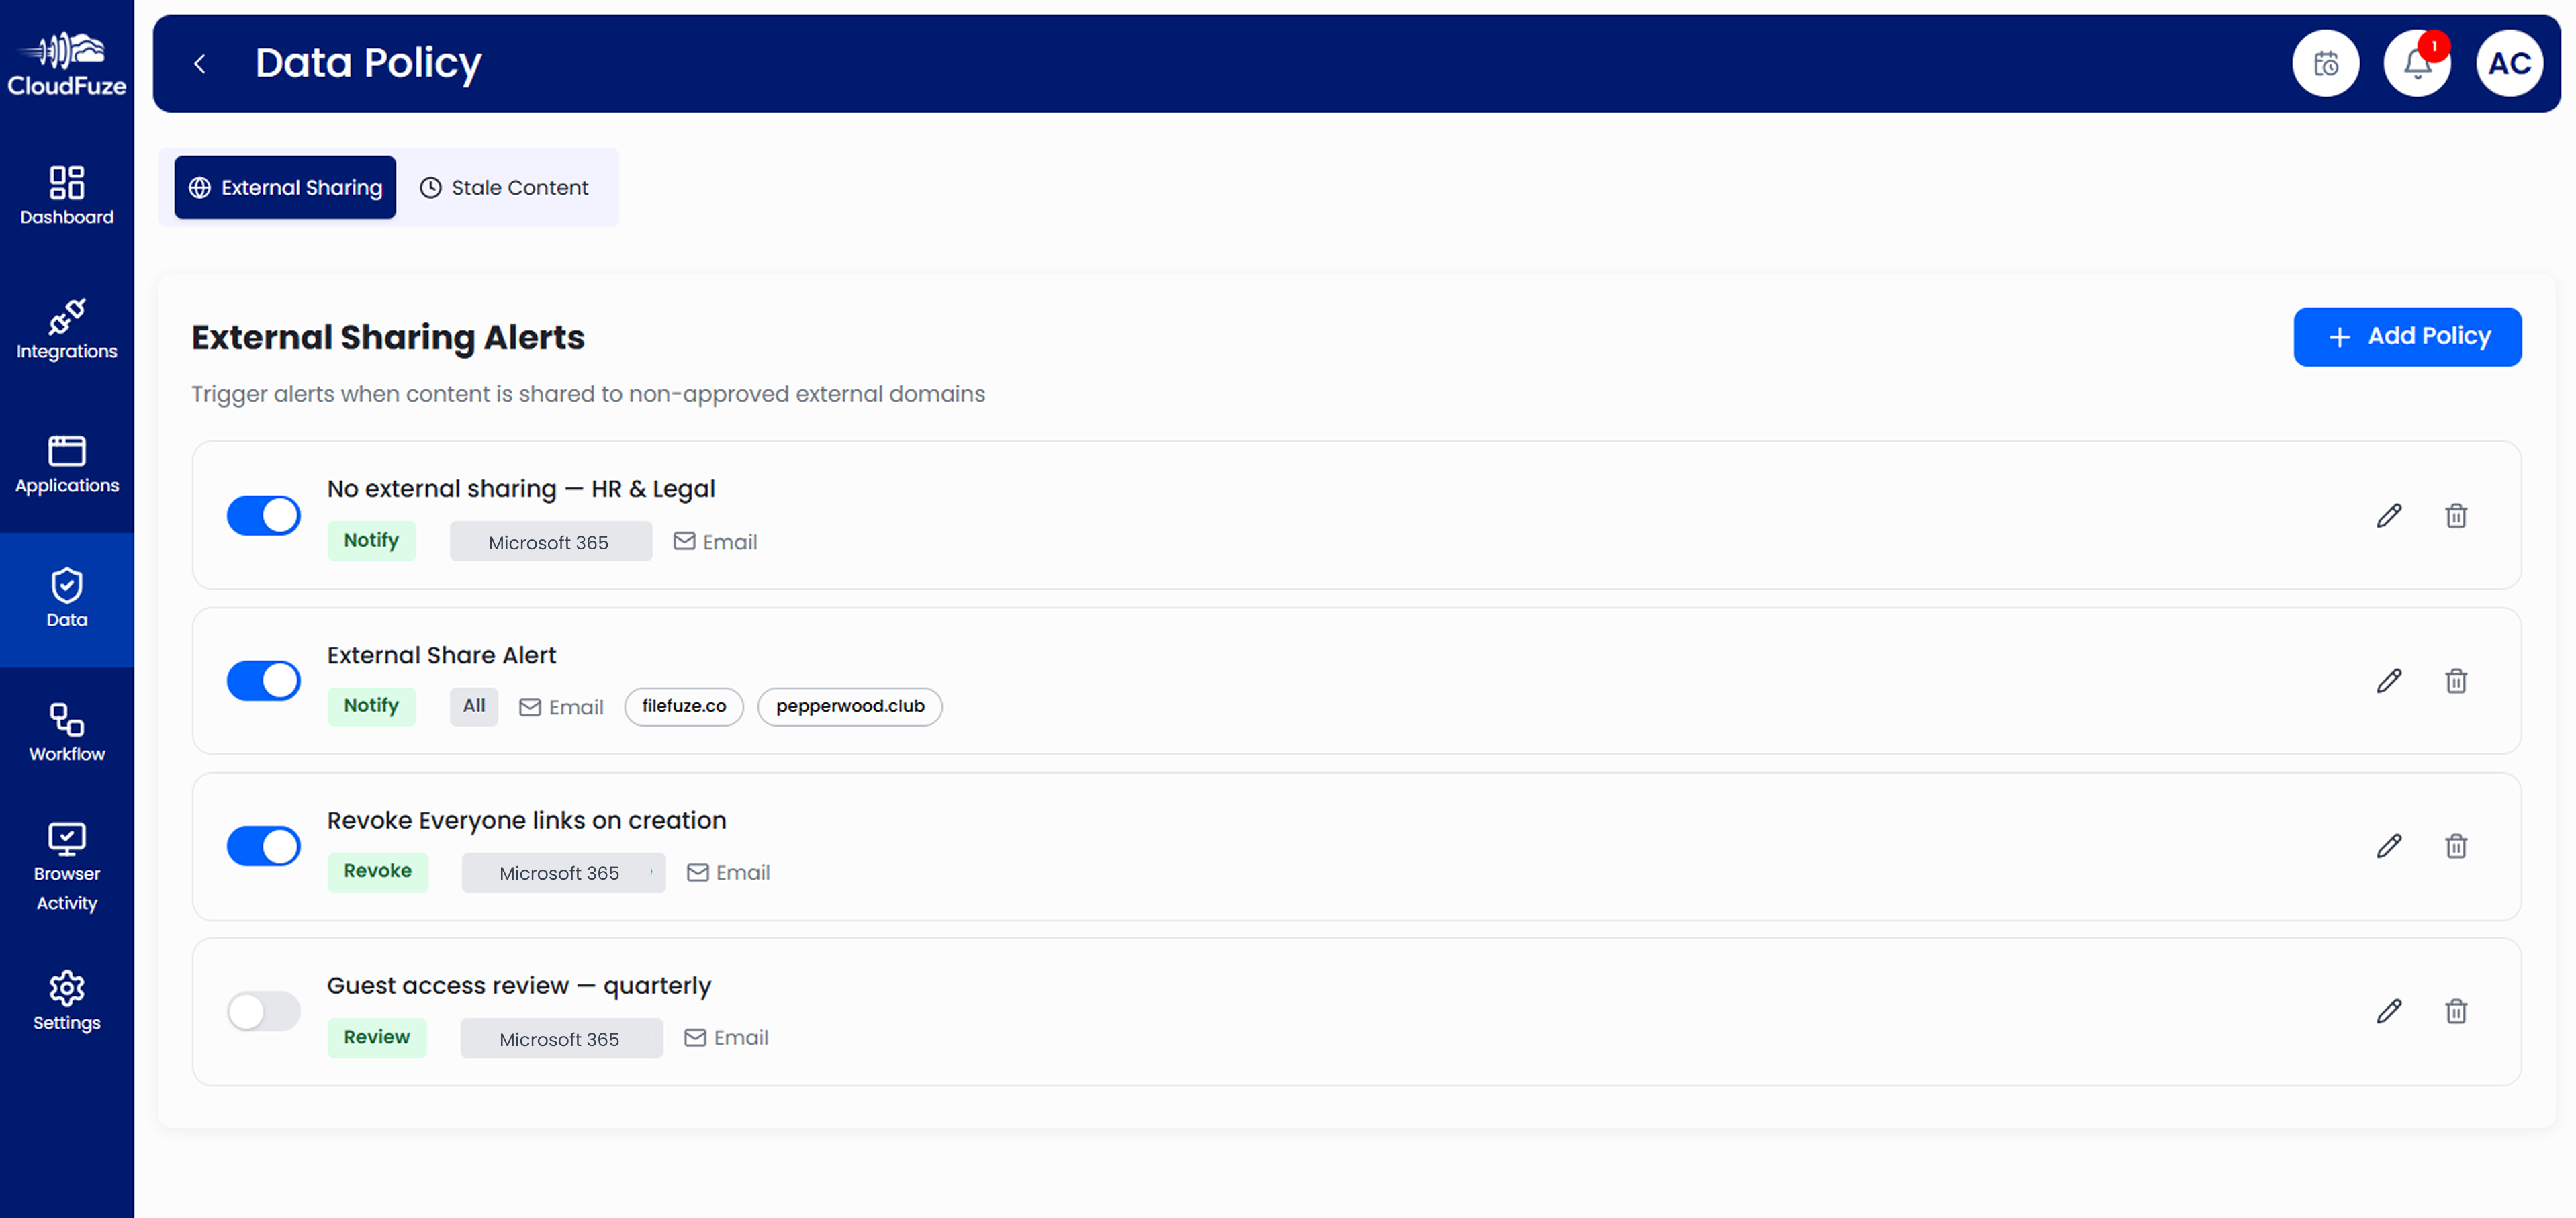
Task: Click the schedule calendar icon in the header
Action: pyautogui.click(x=2325, y=63)
